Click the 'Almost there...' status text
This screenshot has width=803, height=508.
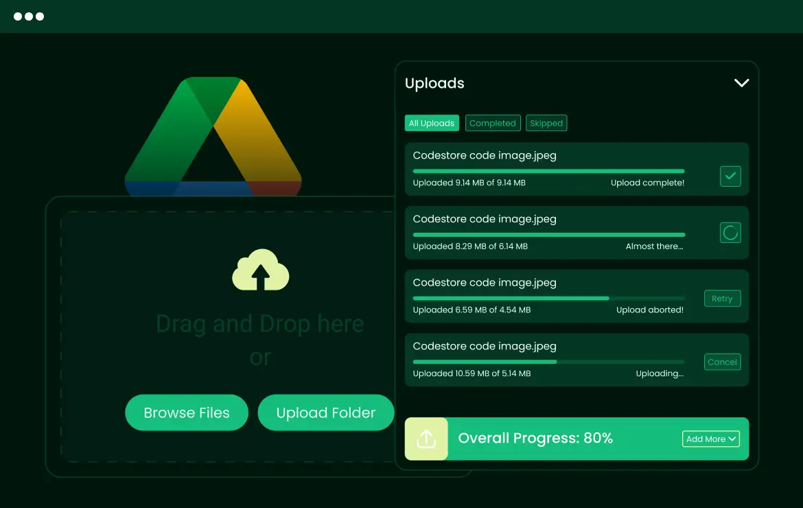655,246
